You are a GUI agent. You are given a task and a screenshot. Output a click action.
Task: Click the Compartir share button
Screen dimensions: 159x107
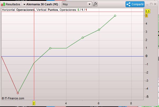coord(135,4)
